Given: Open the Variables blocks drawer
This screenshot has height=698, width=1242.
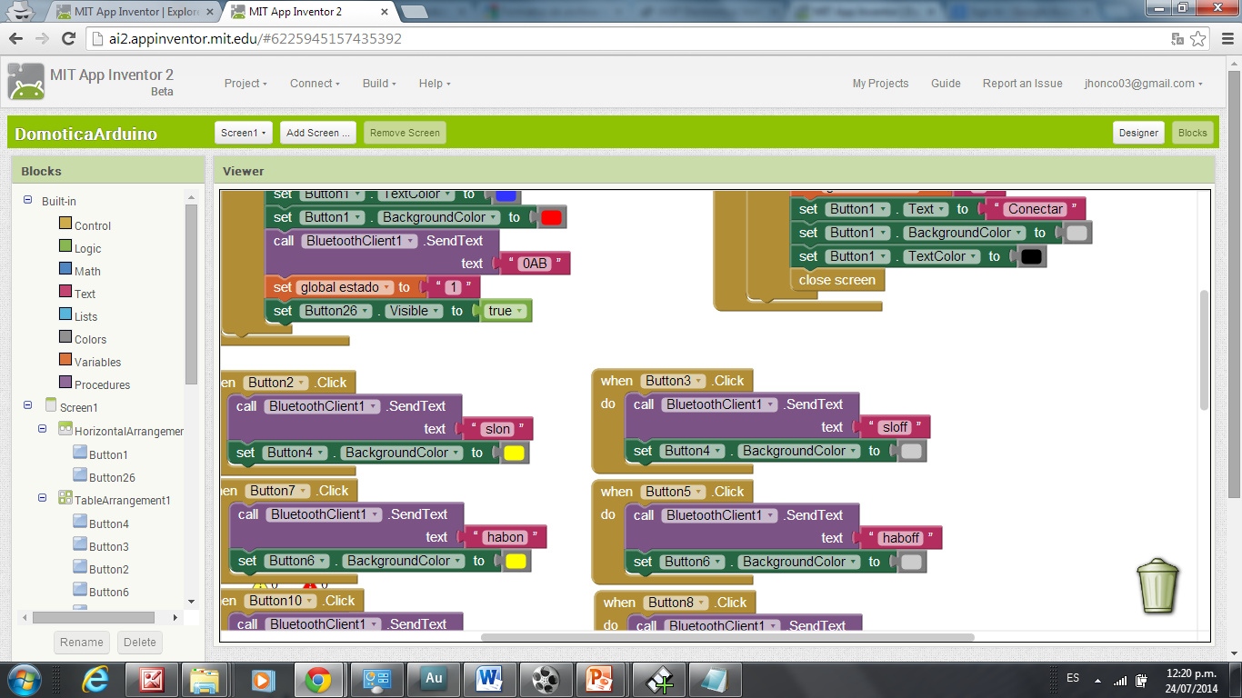Looking at the screenshot, I should [89, 362].
